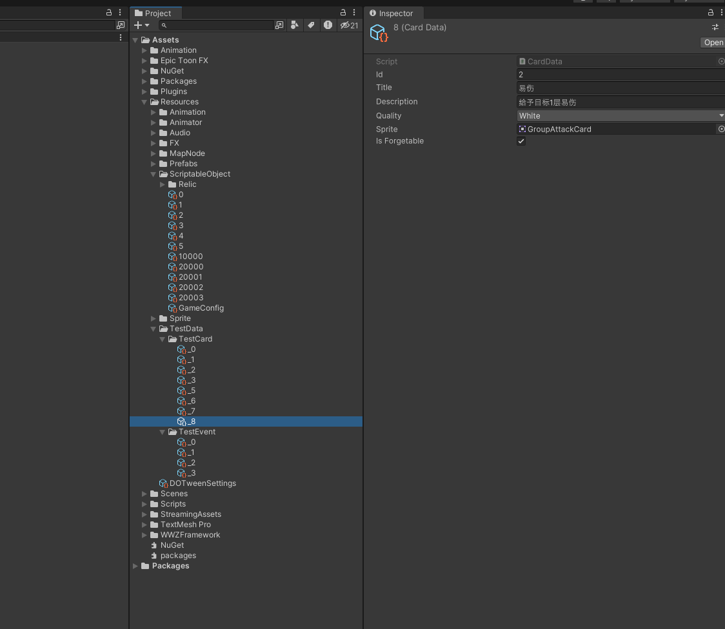Image resolution: width=725 pixels, height=629 pixels.
Task: Select the Project tab
Action: coord(154,13)
